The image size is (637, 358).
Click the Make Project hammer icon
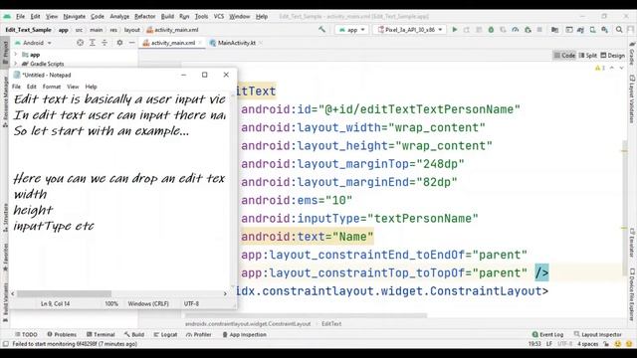(x=322, y=30)
